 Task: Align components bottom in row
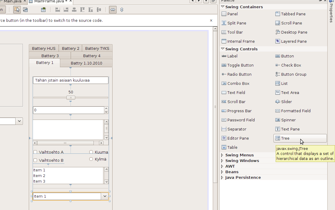coord(91,10)
